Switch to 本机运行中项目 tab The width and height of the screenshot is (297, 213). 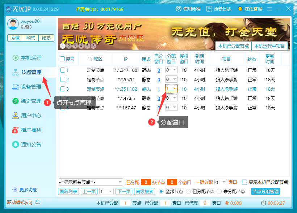pos(269,46)
